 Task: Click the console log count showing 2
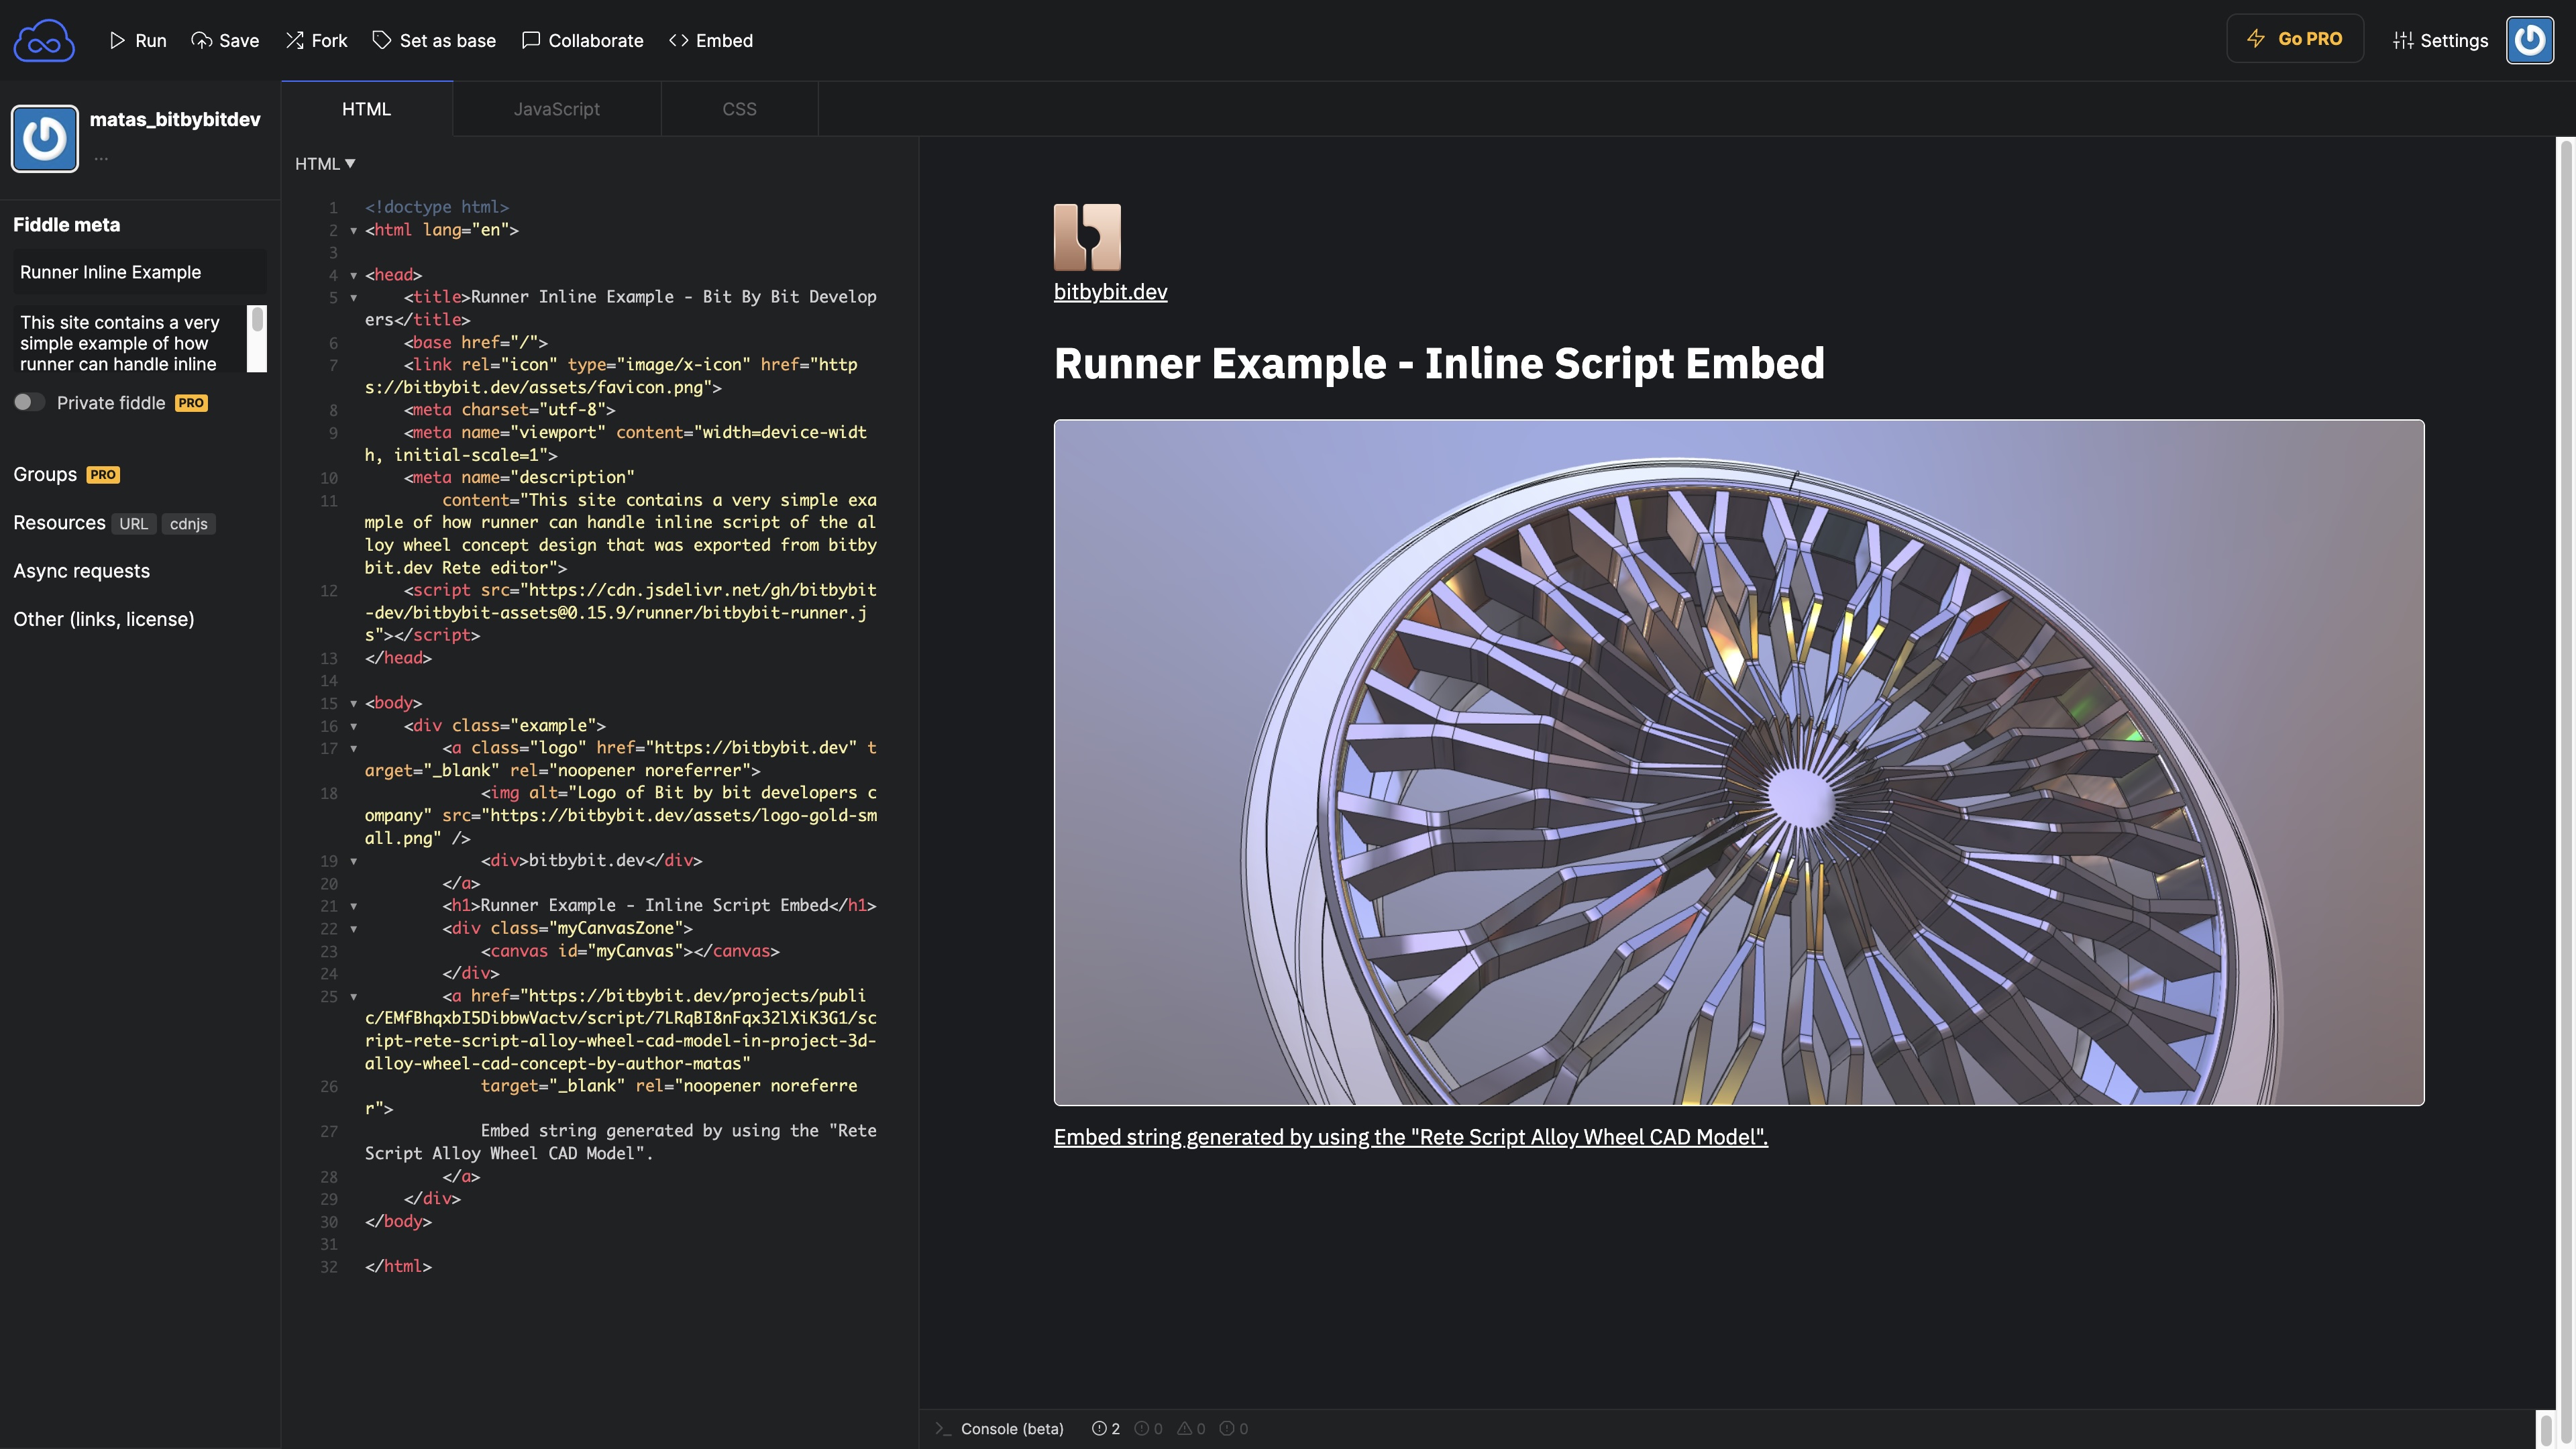[1106, 1429]
